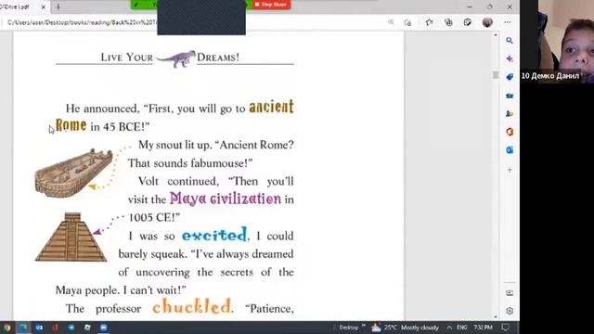This screenshot has width=594, height=334.
Task: Open the weather widget showing 25°C
Action: pos(405,328)
